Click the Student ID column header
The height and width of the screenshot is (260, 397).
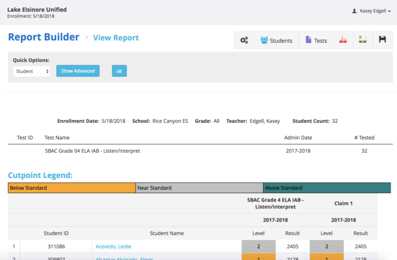tap(56, 233)
